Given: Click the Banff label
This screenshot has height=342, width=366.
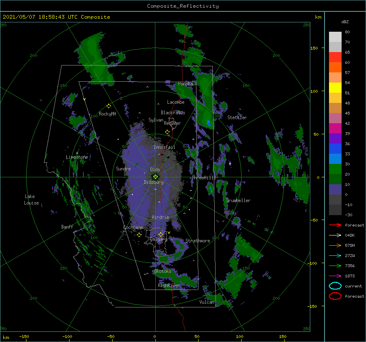Looking at the screenshot, I should (x=67, y=227).
